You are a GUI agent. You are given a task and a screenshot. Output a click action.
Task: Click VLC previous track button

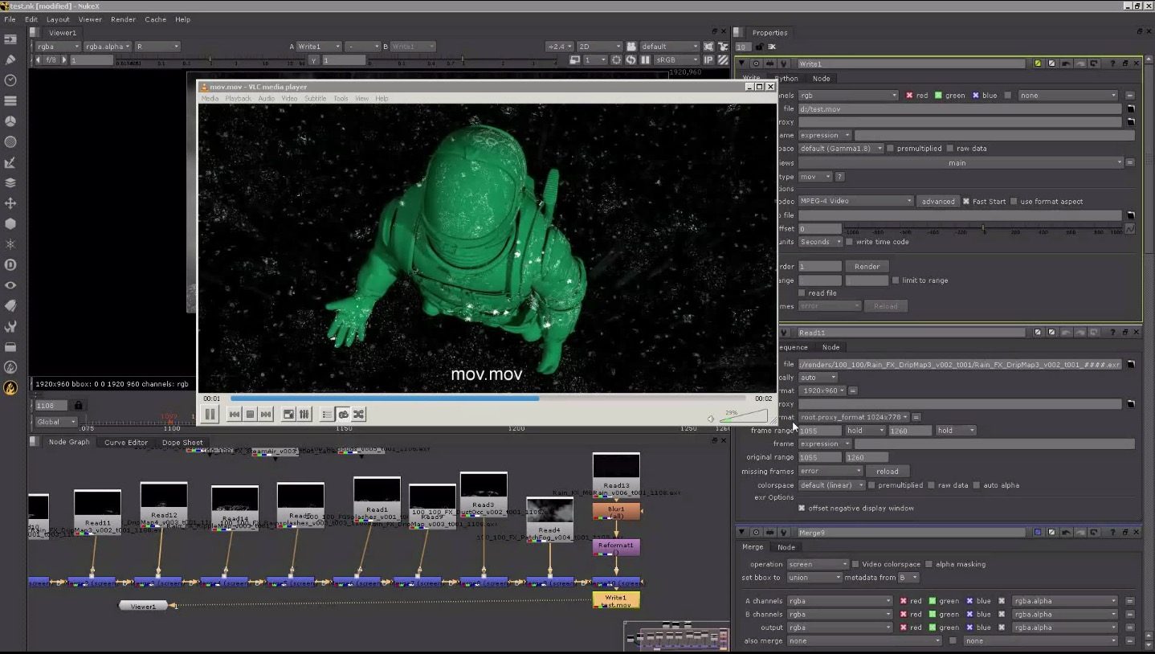pyautogui.click(x=235, y=414)
